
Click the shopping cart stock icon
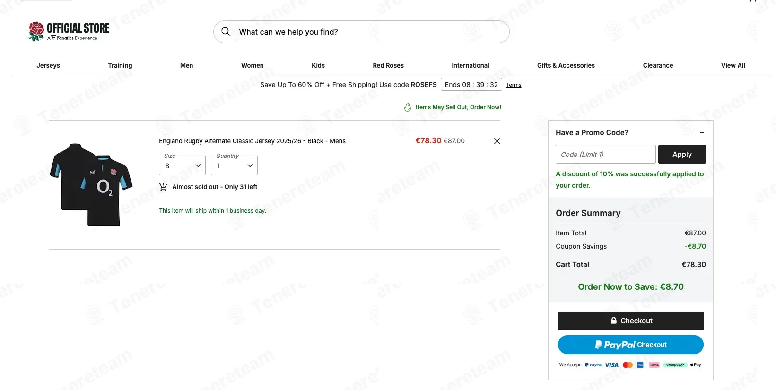pyautogui.click(x=163, y=187)
